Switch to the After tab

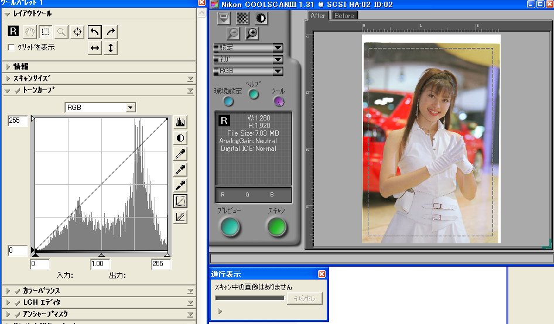tap(317, 16)
